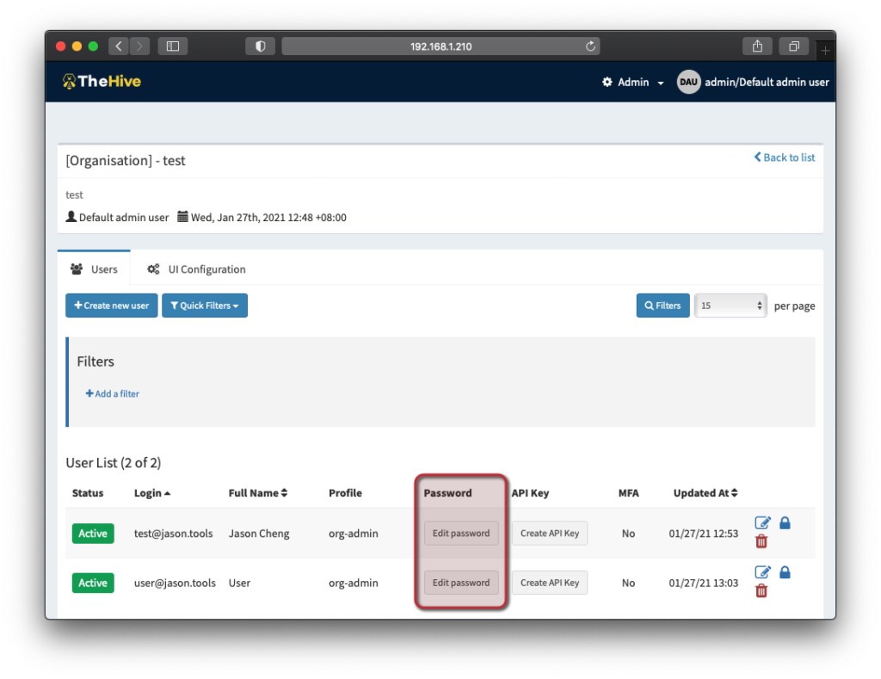Sort user list by Login
Viewport: 881px width, 679px height.
[x=151, y=493]
